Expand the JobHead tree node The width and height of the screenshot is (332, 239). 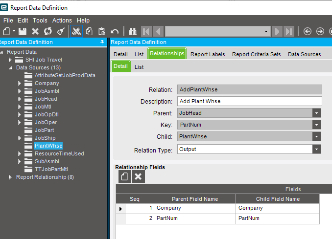(x=20, y=99)
